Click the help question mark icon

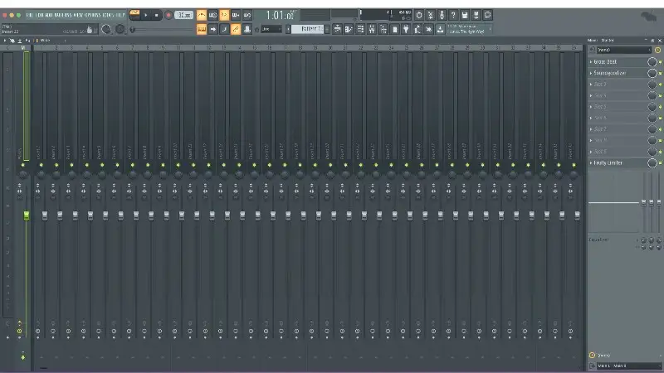(453, 15)
